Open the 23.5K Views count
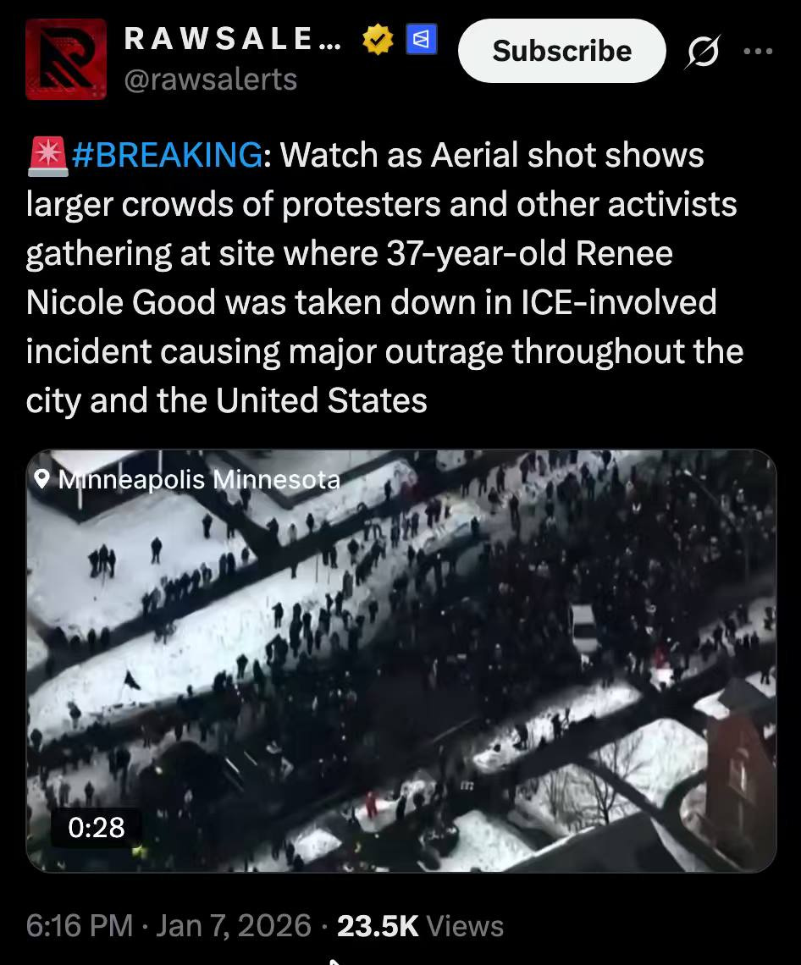This screenshot has width=801, height=965. pos(421,925)
